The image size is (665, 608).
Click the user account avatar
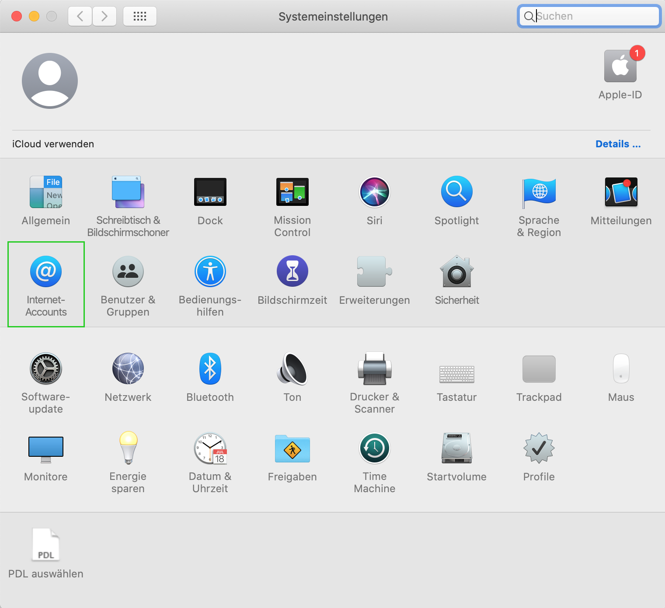point(50,81)
